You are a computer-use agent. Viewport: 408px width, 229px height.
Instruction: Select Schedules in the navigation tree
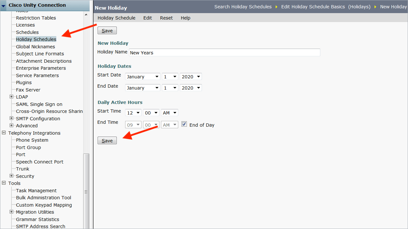27,32
